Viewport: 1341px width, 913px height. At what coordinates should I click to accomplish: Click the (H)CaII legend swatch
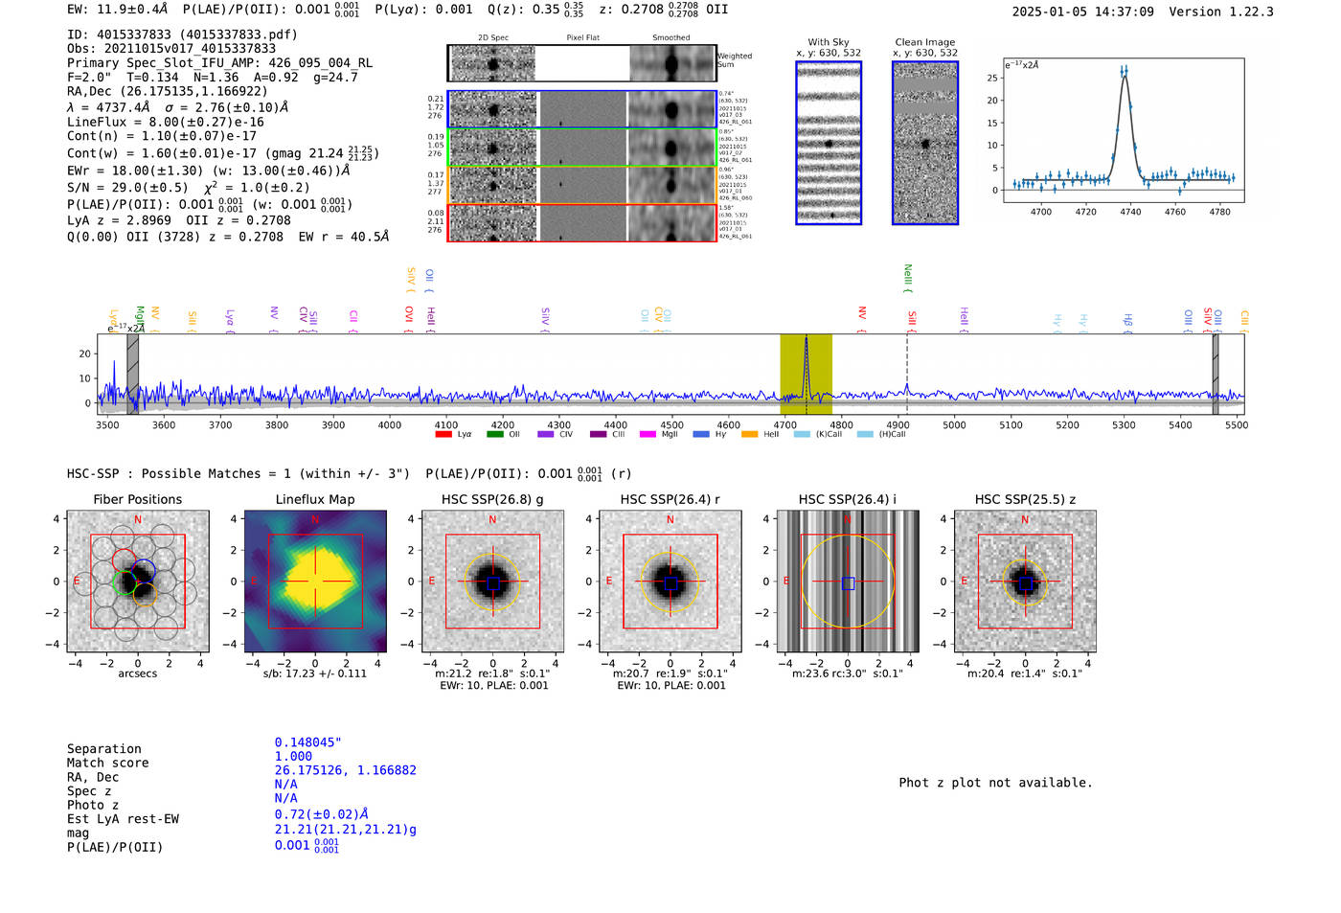865,434
